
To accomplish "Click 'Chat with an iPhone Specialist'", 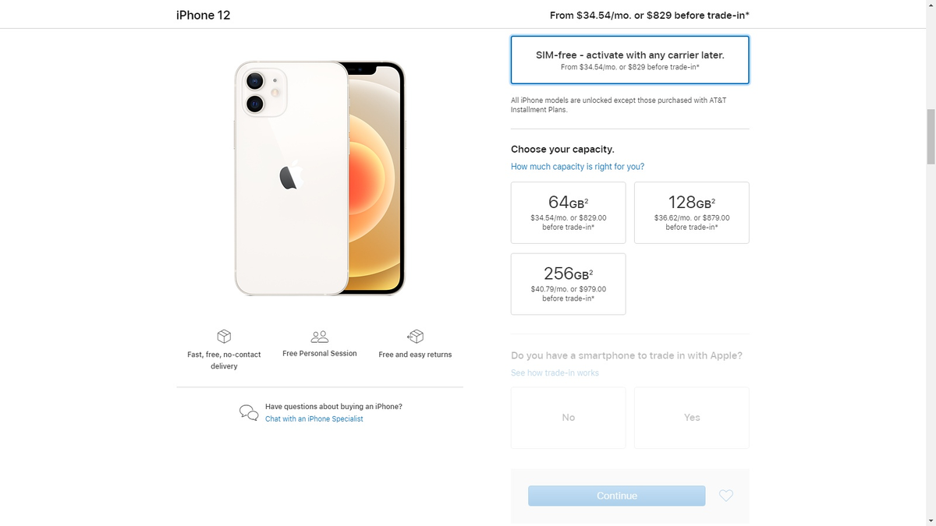I will (x=314, y=418).
